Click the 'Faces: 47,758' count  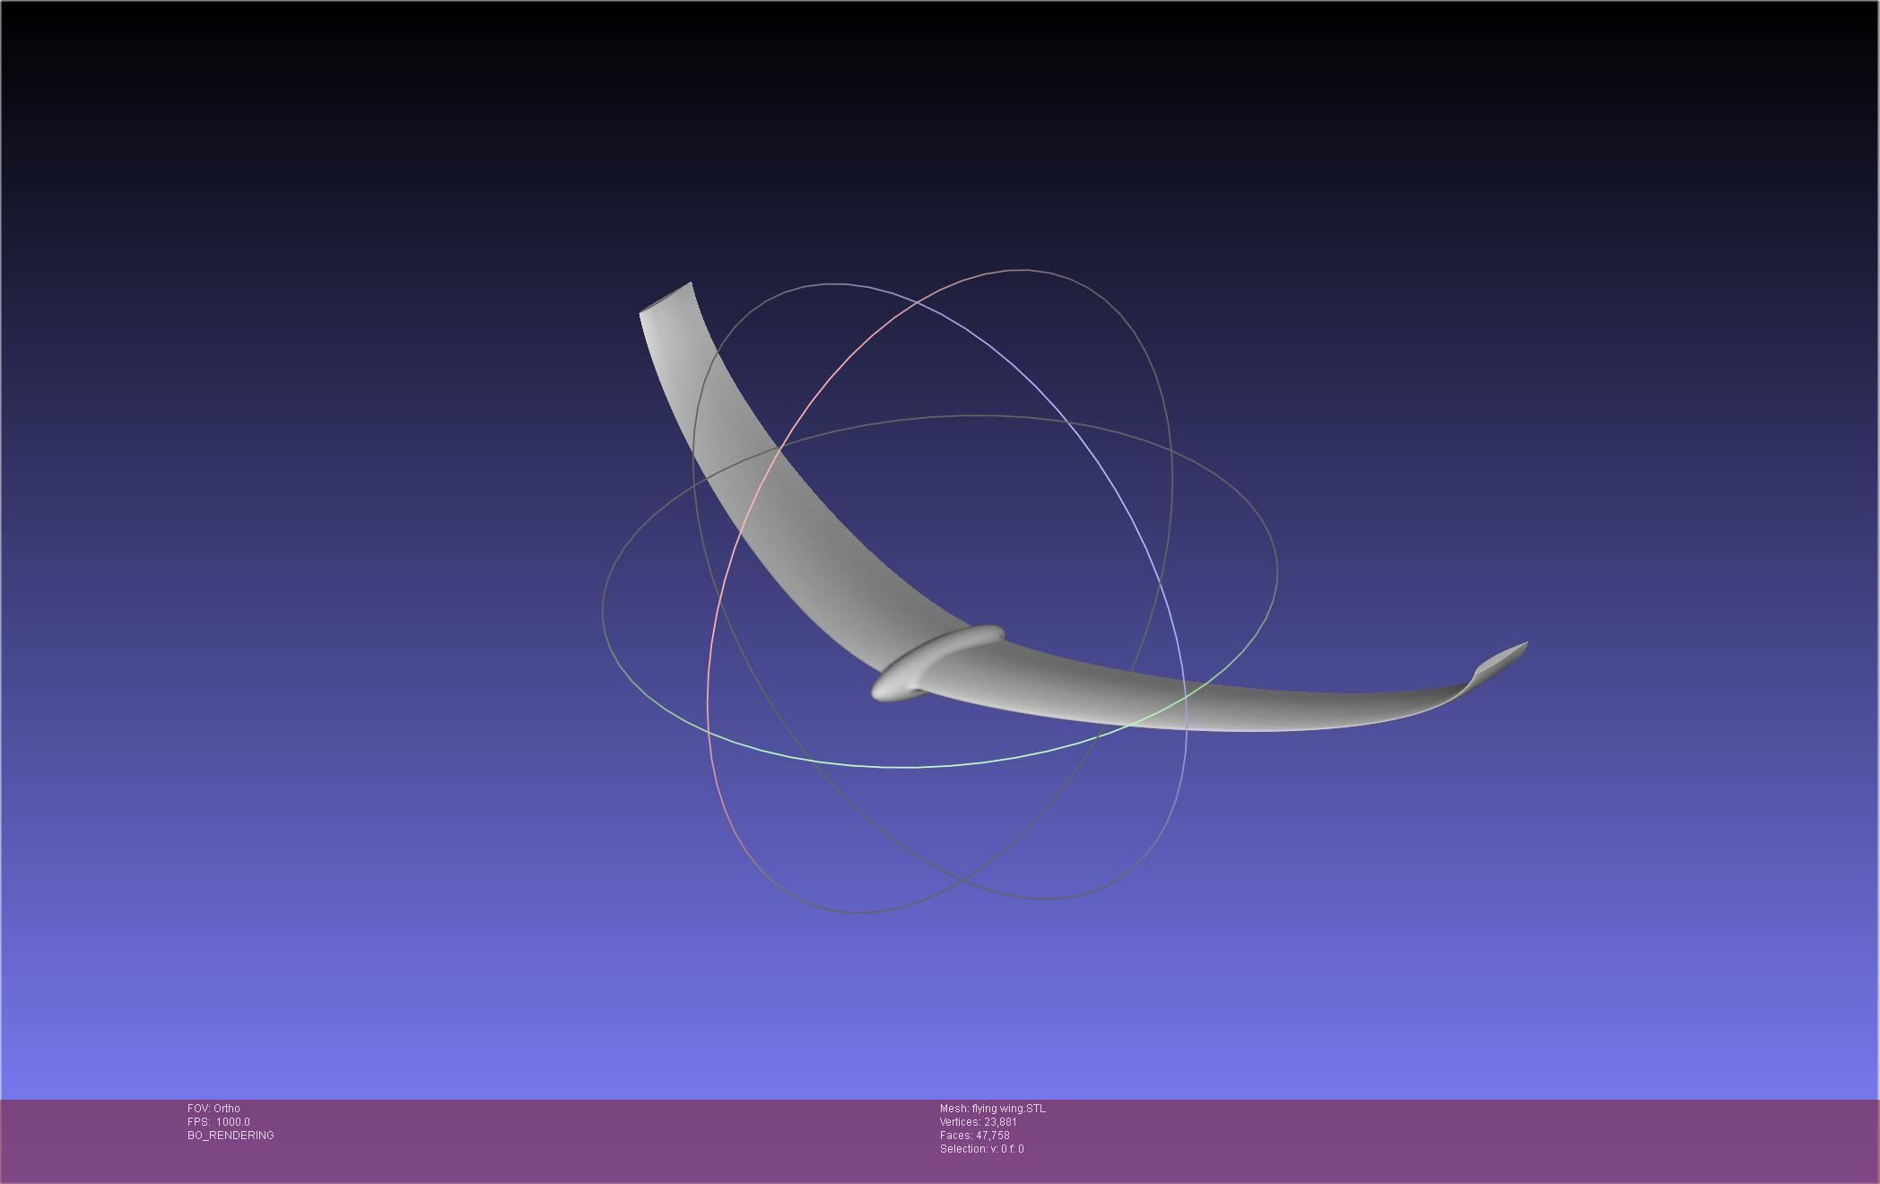click(974, 1136)
